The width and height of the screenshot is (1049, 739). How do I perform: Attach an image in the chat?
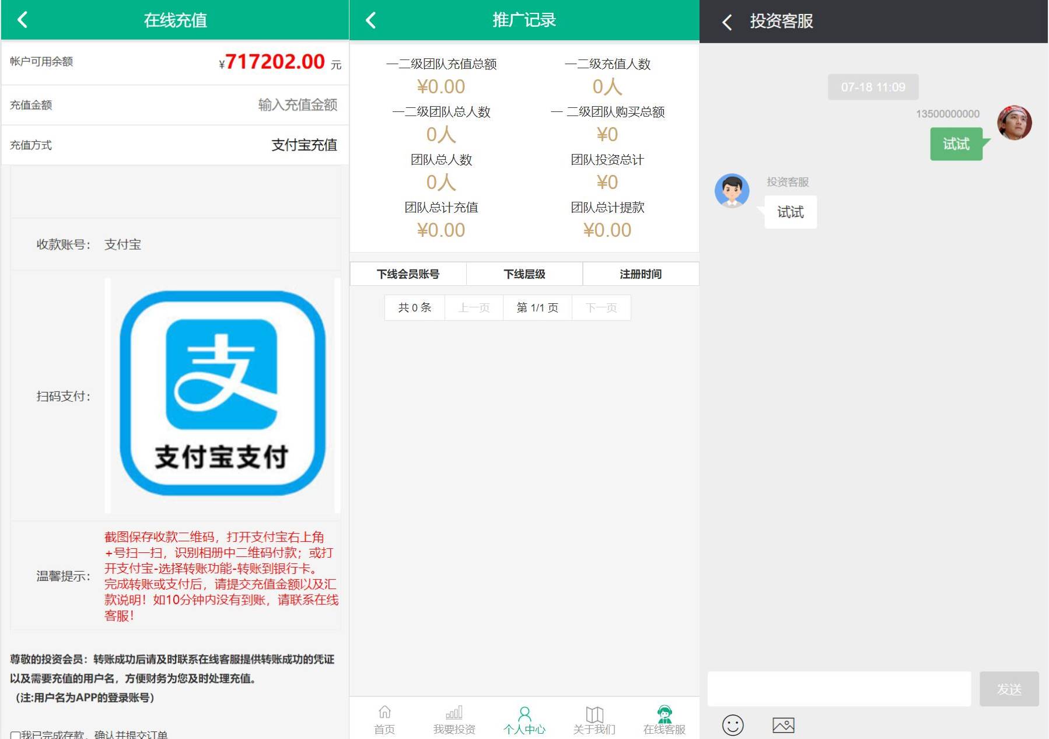click(x=783, y=725)
